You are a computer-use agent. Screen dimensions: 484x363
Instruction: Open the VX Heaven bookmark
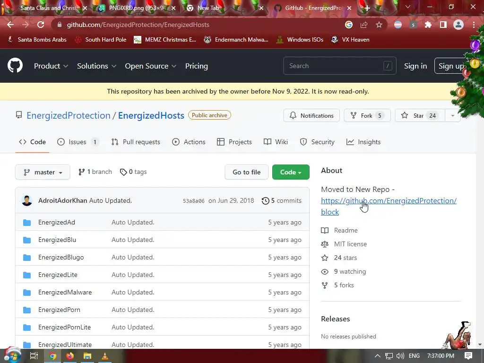click(350, 40)
